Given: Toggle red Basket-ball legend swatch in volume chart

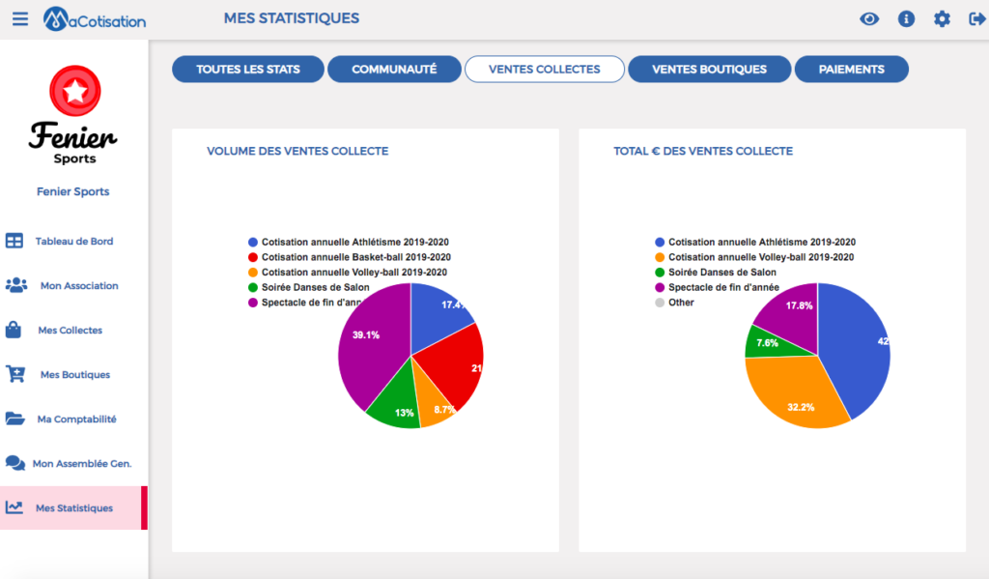Looking at the screenshot, I should (x=253, y=257).
